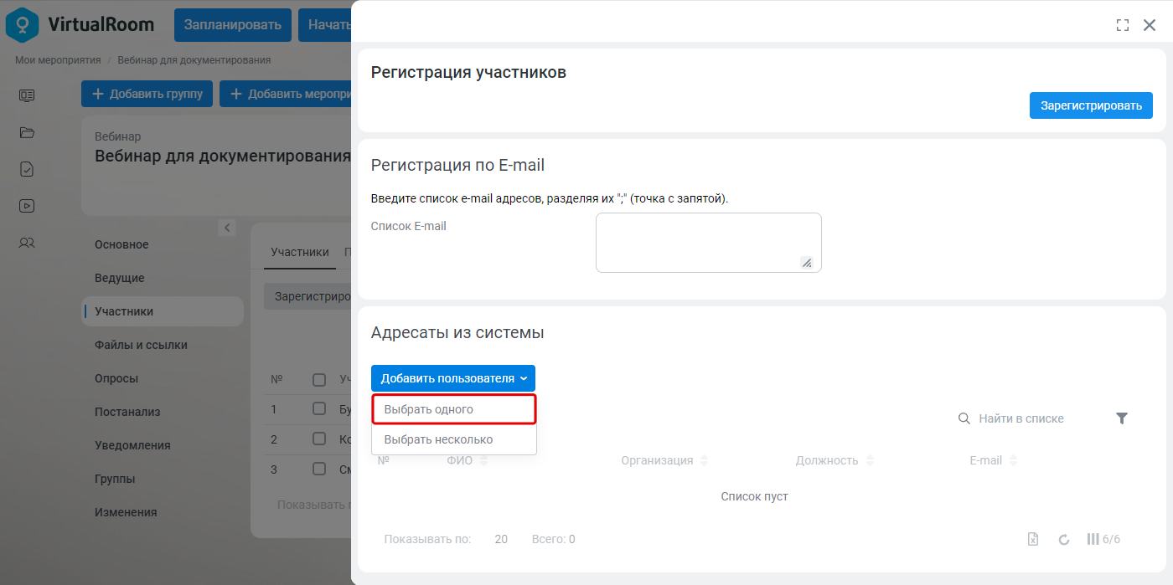
Task: Sort by ФИО column arrows
Action: (x=483, y=461)
